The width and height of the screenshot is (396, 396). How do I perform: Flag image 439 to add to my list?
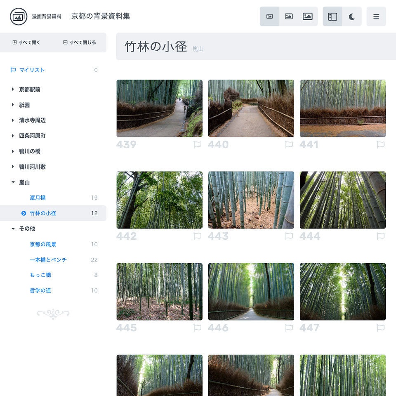point(197,145)
